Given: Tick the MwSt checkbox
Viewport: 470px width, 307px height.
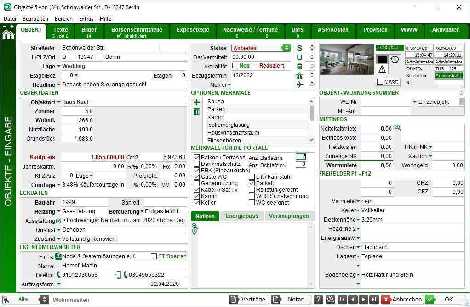Looking at the screenshot, I should (380, 82).
